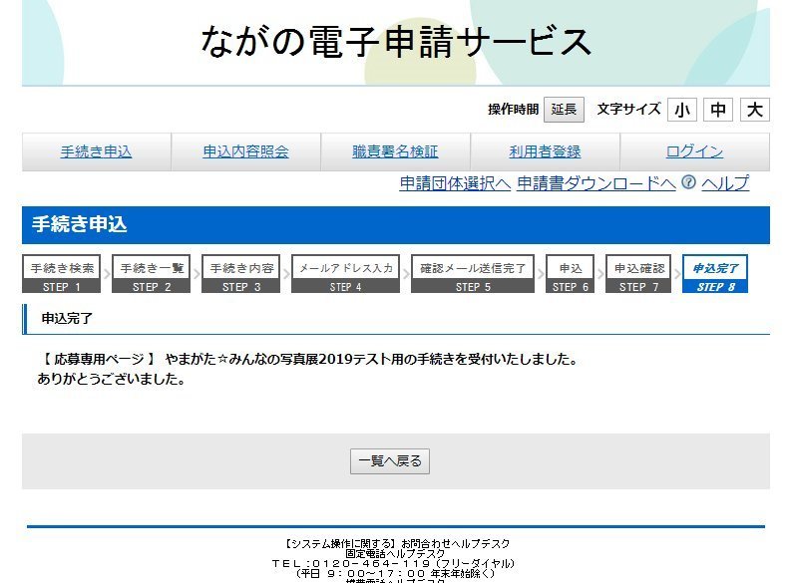Click the STEP 6 申込 indicator
792x583 pixels.
tap(571, 274)
